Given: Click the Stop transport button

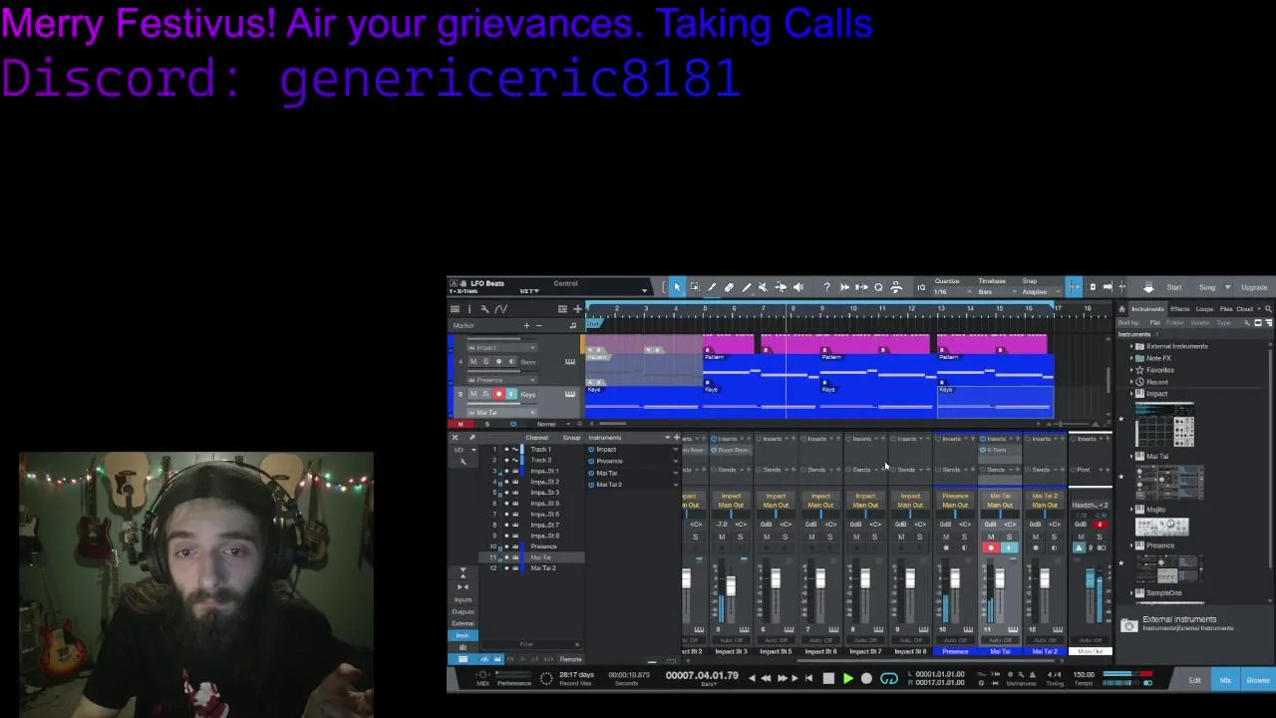Looking at the screenshot, I should point(828,679).
